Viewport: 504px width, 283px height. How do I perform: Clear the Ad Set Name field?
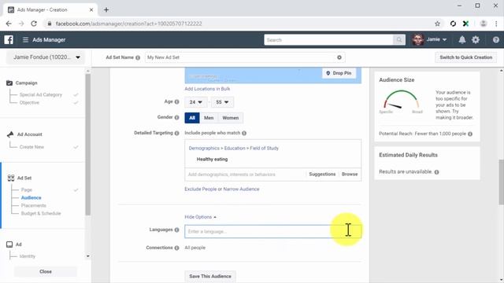pos(339,57)
